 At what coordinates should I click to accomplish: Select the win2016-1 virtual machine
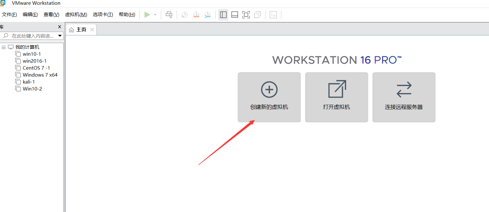pyautogui.click(x=34, y=61)
